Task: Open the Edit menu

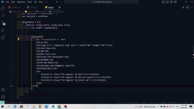Action: pos(13,2)
